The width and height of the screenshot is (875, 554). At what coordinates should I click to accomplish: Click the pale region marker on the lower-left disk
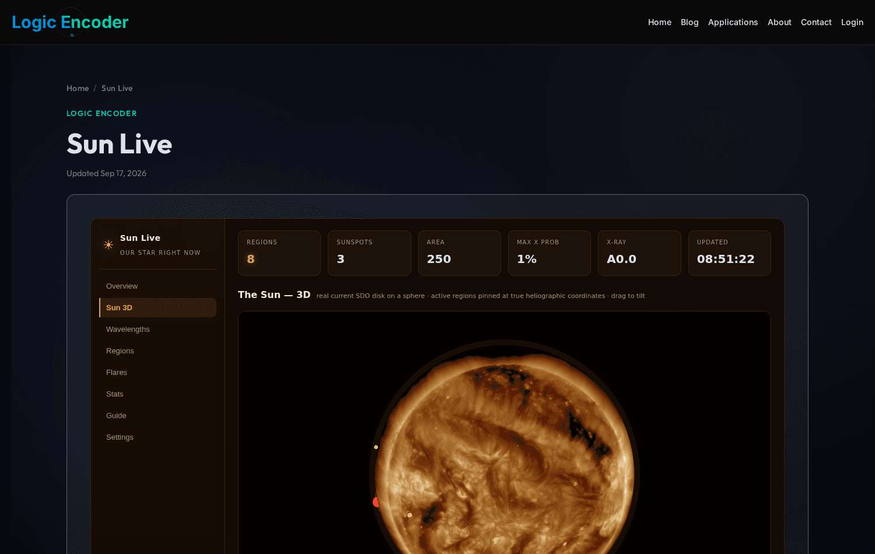point(410,515)
